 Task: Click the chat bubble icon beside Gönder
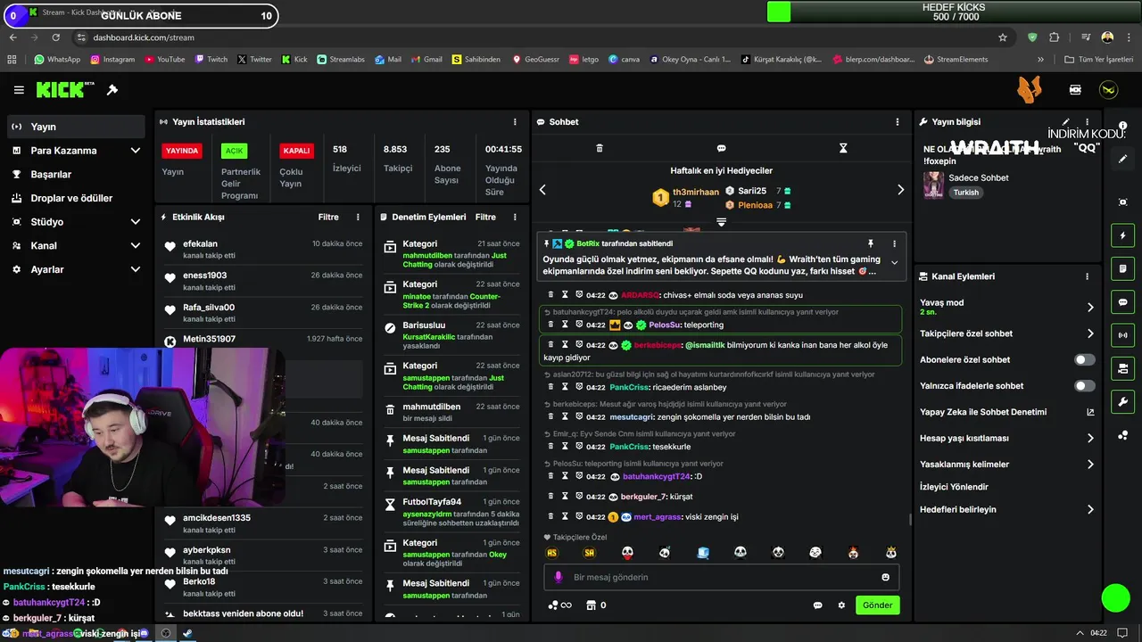click(817, 605)
